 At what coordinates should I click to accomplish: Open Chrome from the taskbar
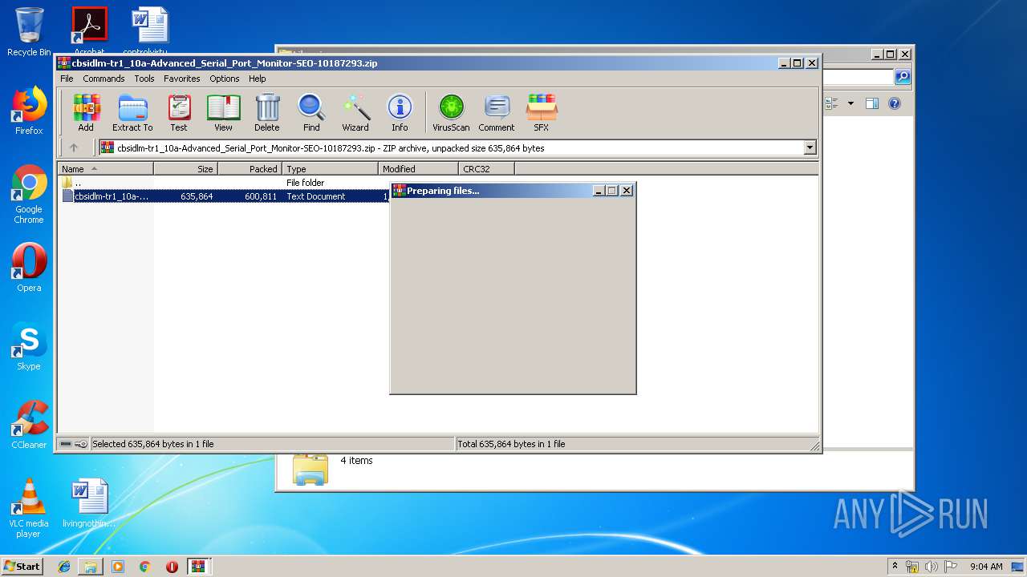pyautogui.click(x=144, y=567)
